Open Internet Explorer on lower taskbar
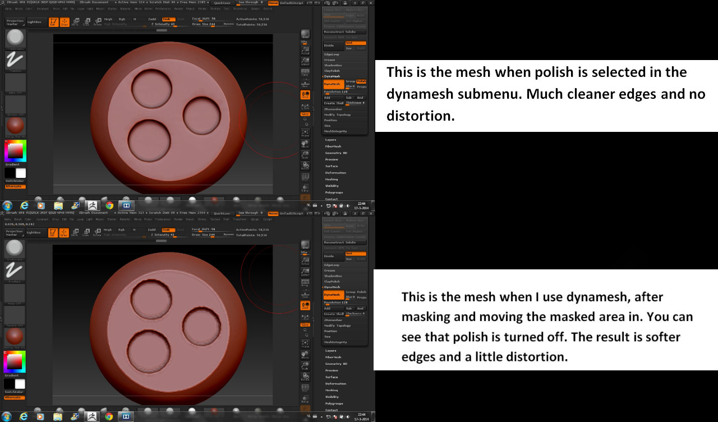718x422 pixels. [x=24, y=416]
